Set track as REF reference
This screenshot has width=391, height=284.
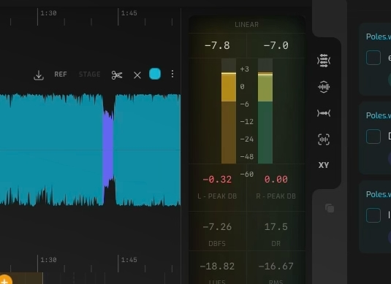[x=61, y=74]
